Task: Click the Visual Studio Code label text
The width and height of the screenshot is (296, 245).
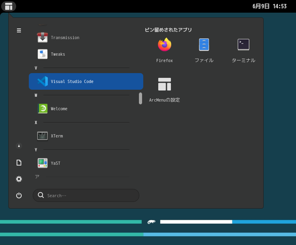Action: click(72, 81)
